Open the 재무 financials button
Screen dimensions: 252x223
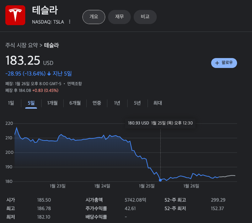click(x=119, y=17)
